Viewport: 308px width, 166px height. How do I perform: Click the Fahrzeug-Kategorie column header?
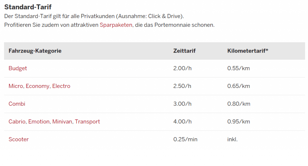[x=35, y=51]
